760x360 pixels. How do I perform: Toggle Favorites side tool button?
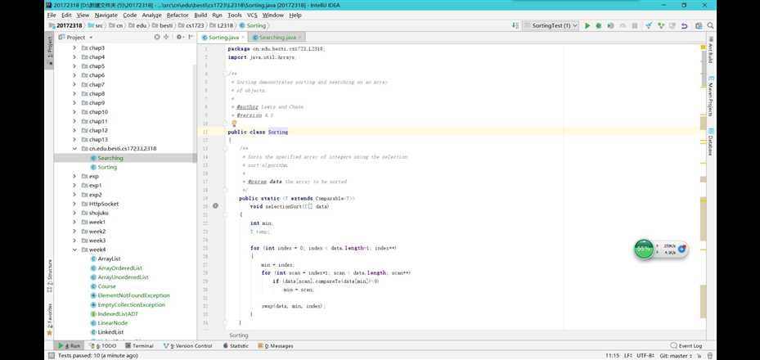click(x=49, y=319)
